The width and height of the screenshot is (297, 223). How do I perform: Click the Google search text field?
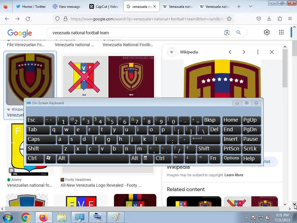(x=136, y=33)
